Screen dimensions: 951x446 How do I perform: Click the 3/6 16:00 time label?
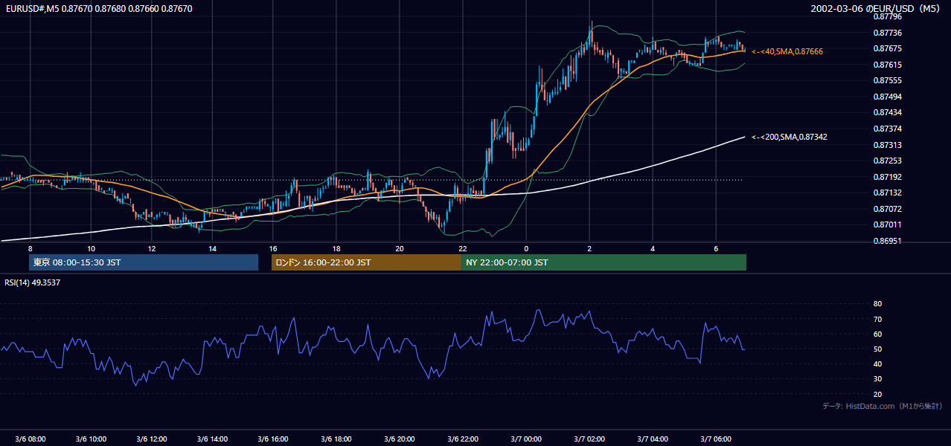click(x=272, y=439)
